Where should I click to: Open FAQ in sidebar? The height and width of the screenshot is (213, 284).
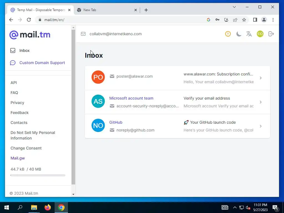click(14, 93)
